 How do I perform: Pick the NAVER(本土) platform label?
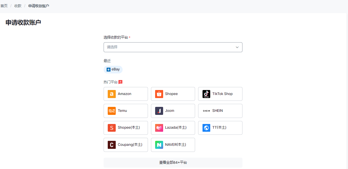[176, 145]
